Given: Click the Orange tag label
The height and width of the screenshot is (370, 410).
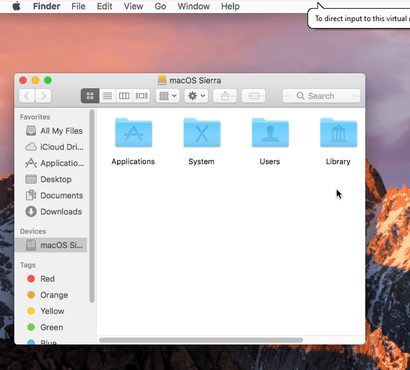Looking at the screenshot, I should click(54, 295).
